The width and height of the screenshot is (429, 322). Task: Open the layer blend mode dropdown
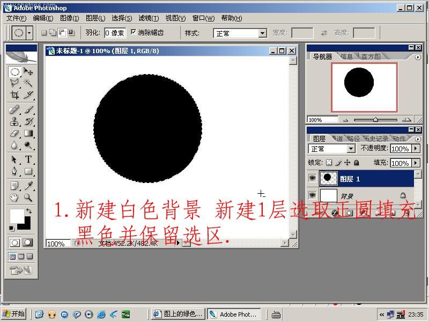(x=351, y=149)
